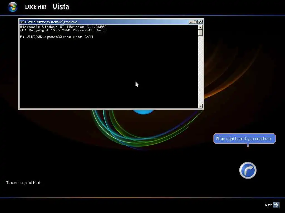
Task: Click the Next text link
Action: [x=268, y=205]
